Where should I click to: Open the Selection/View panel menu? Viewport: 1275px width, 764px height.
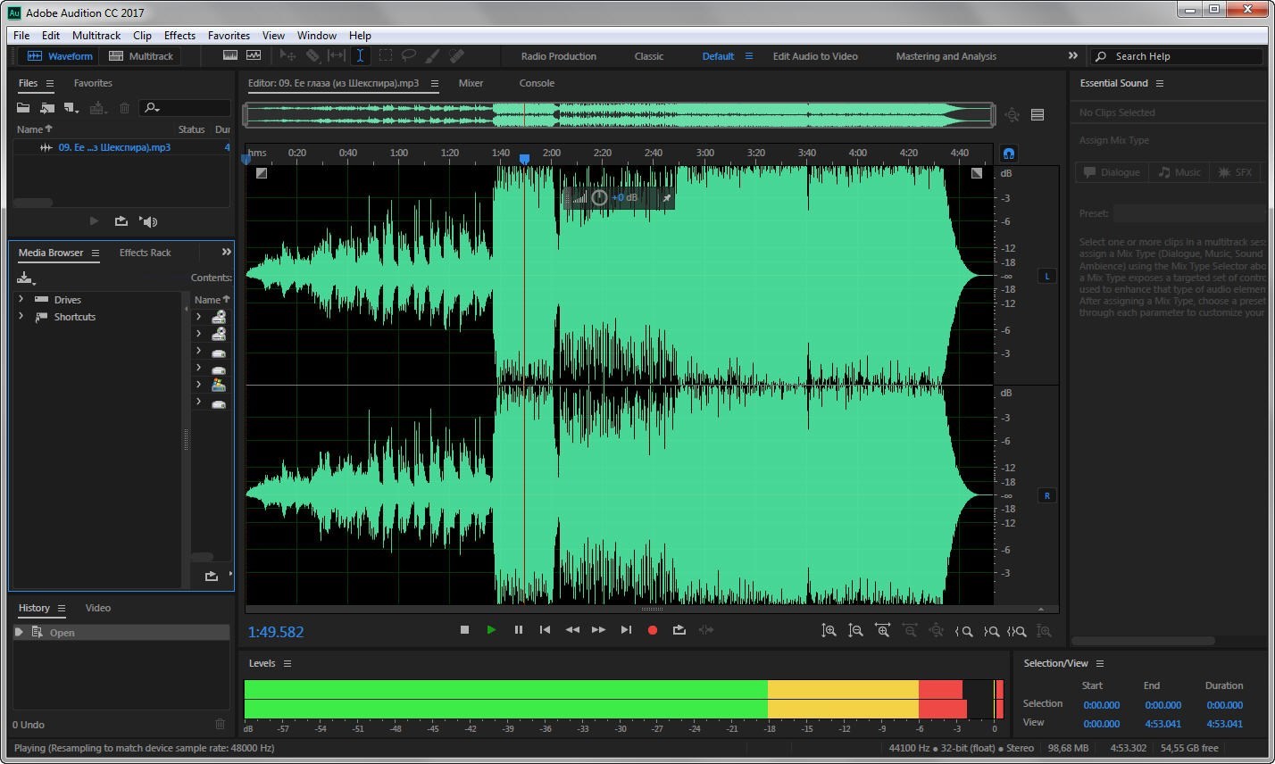coord(1100,663)
